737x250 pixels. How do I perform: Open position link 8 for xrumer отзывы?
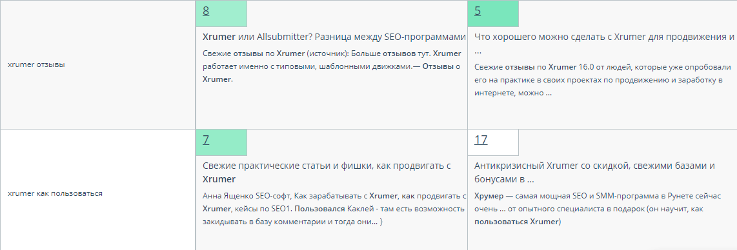tap(206, 11)
